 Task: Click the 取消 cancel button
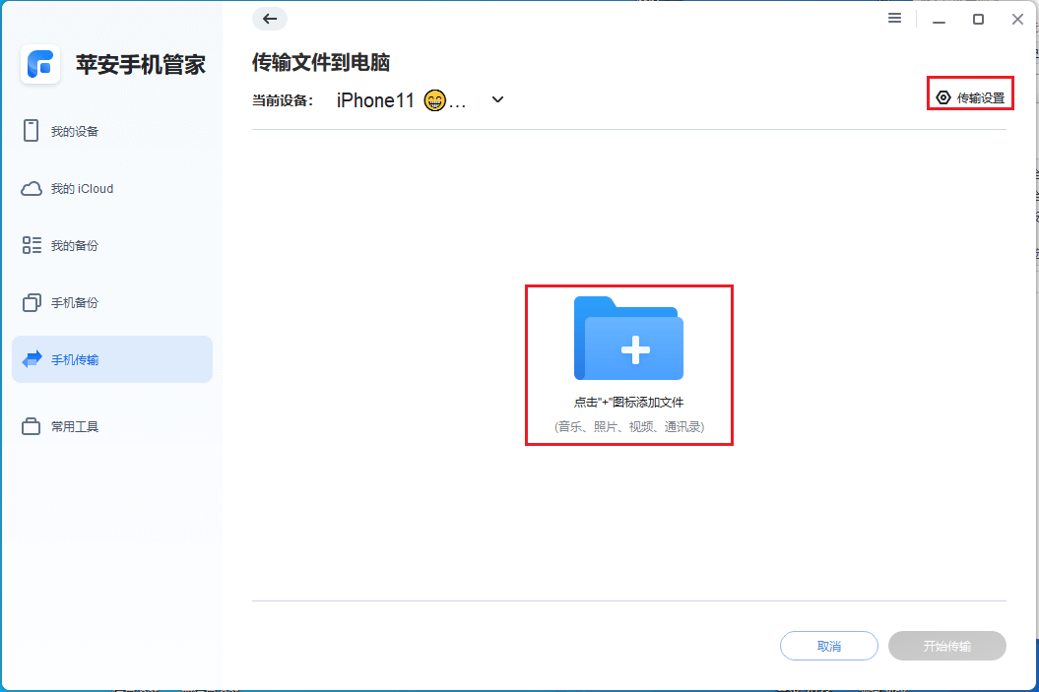pyautogui.click(x=828, y=646)
